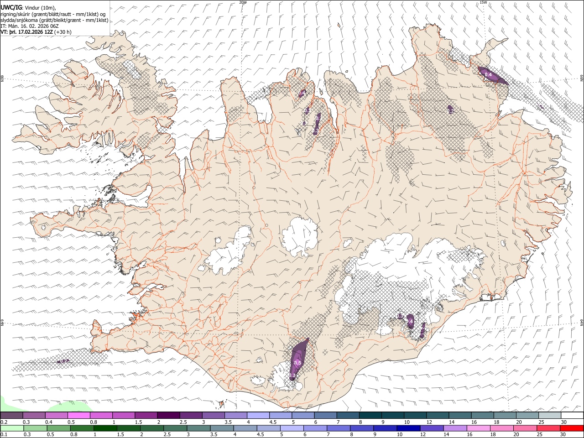Click the pale grey swatch at 25, upper scale
Image resolution: width=584 pixels, height=438 pixels.
tap(550, 415)
